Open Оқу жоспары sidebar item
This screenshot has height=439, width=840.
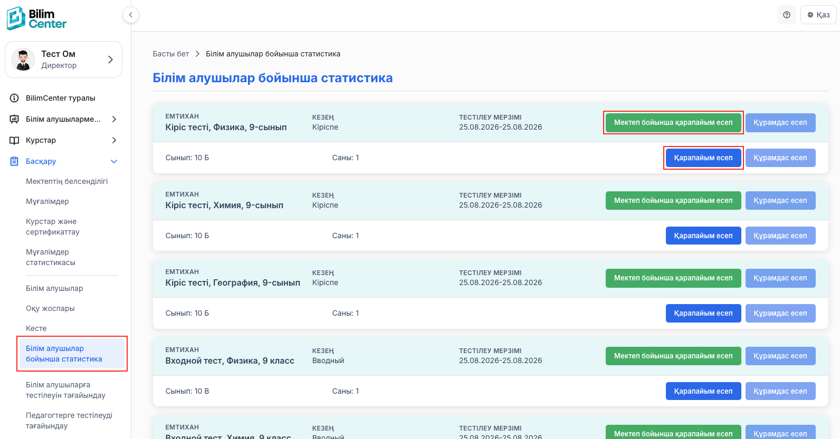(x=50, y=308)
